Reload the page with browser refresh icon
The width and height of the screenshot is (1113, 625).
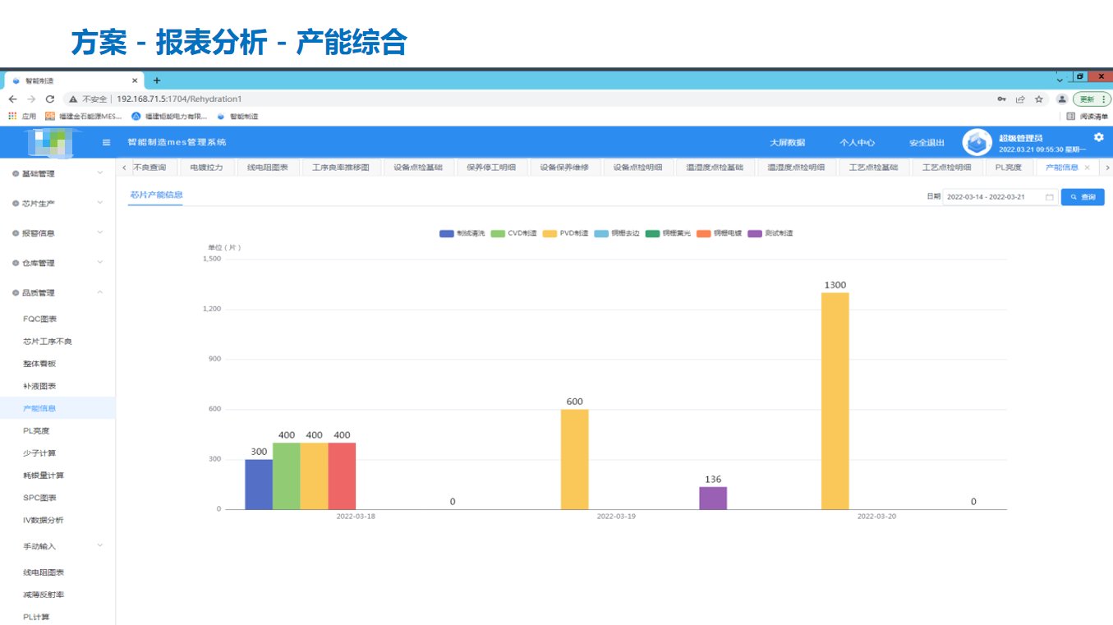[x=50, y=99]
